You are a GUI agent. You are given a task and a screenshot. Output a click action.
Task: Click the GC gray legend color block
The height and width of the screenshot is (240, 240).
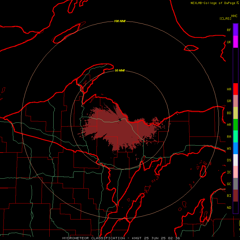(235, 184)
